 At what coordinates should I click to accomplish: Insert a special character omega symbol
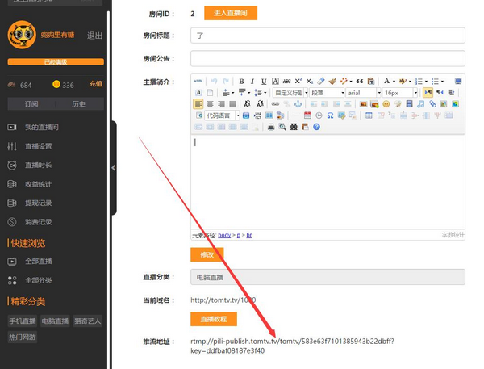[330, 115]
